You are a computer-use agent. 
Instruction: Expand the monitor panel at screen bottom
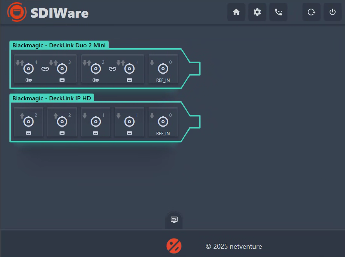click(x=173, y=219)
